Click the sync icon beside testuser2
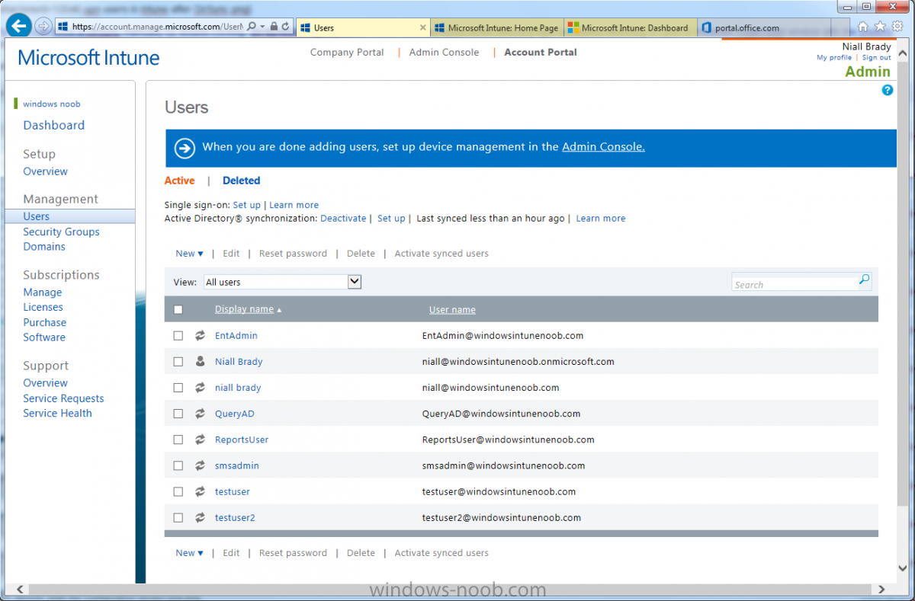 pos(201,517)
